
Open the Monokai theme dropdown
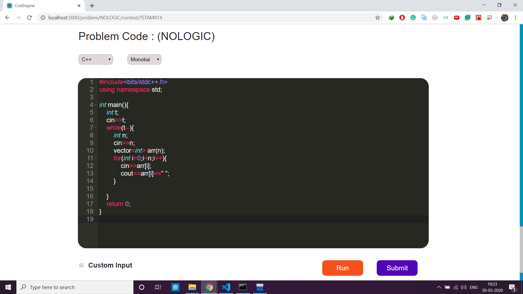point(144,59)
